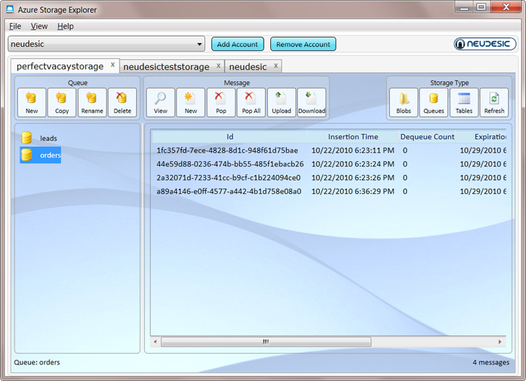This screenshot has height=381, width=526.
Task: Click the Queue: orders status text
Action: (37, 362)
